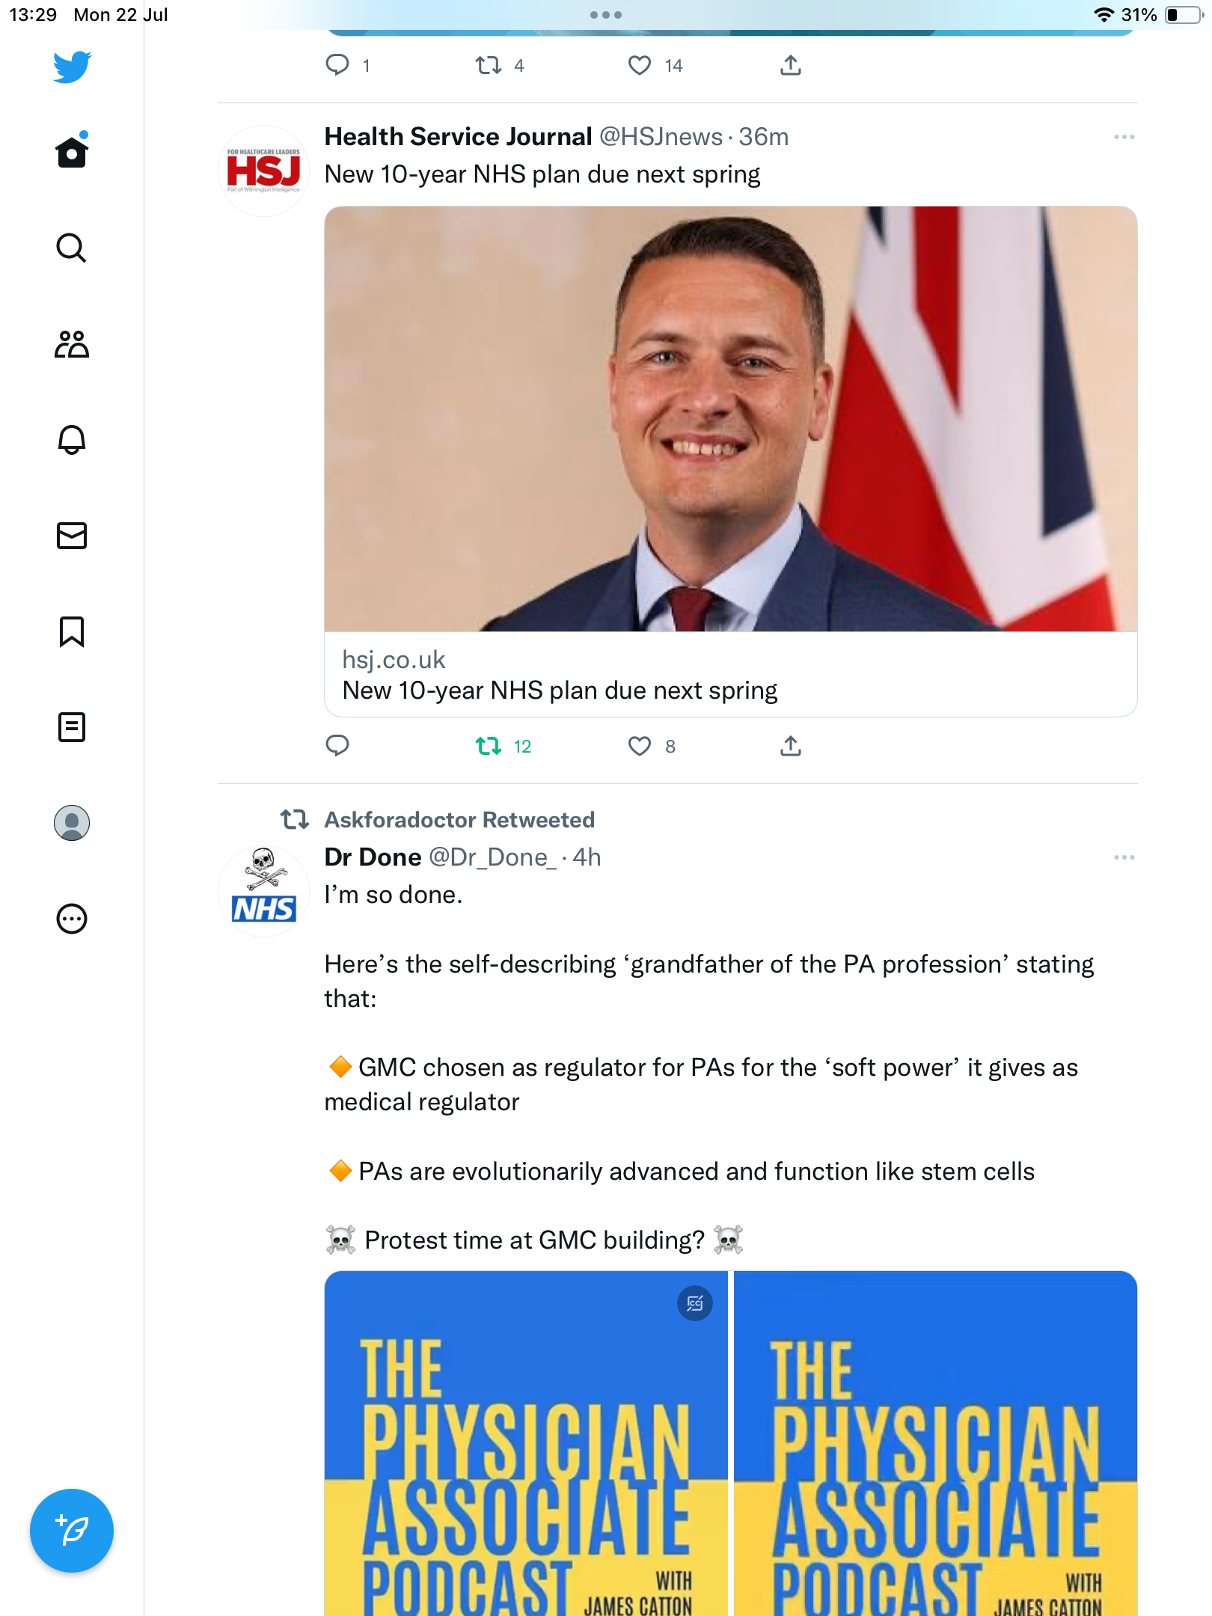Undo retweet on HSJ tweet

coord(489,746)
